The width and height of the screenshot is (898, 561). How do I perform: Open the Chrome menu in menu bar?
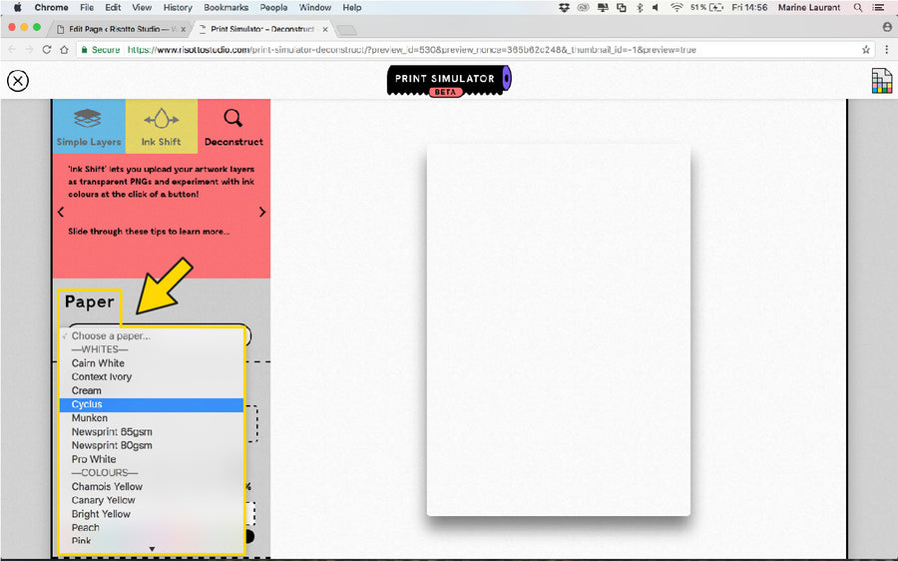[x=51, y=7]
